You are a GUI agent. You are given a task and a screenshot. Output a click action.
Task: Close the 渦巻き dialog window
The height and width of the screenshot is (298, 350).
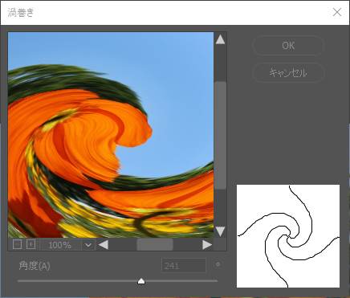tap(337, 12)
